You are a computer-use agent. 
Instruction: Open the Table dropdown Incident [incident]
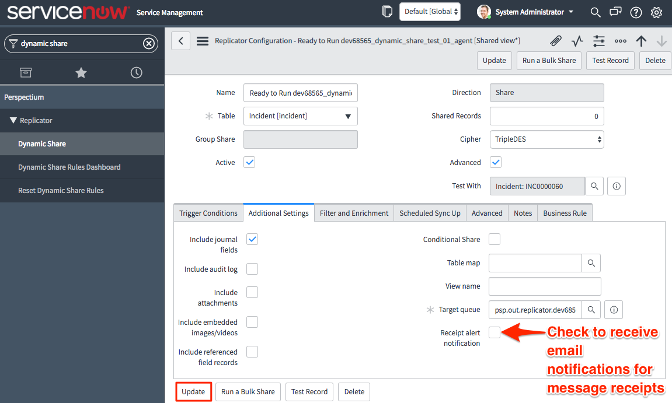coord(301,116)
